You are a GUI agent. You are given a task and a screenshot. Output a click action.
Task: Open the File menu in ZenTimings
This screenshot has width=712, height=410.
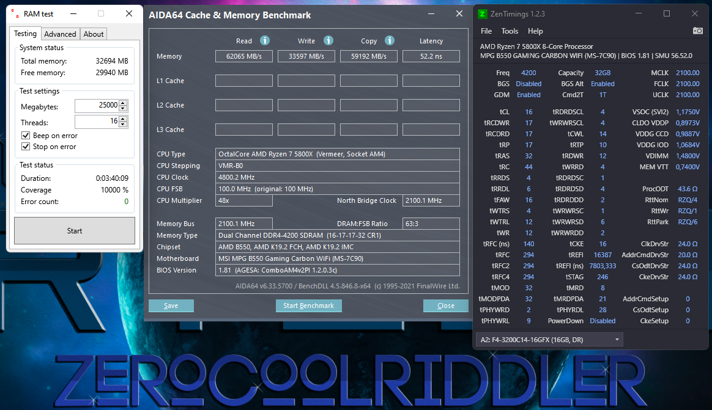(x=486, y=31)
